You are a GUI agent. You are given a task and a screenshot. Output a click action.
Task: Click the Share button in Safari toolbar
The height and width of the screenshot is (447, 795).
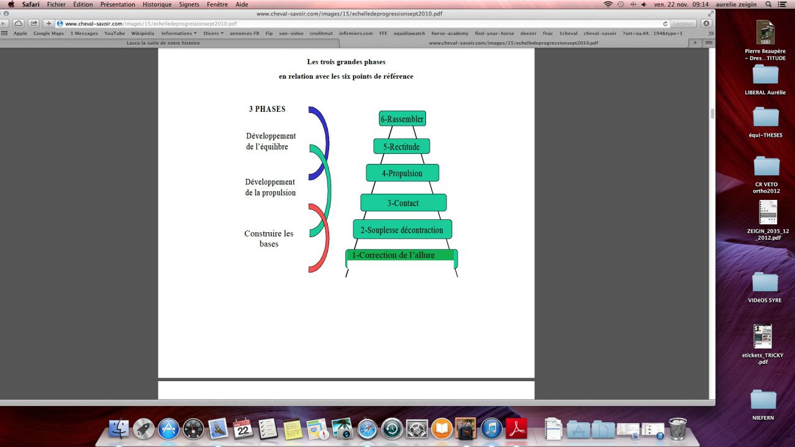(34, 24)
